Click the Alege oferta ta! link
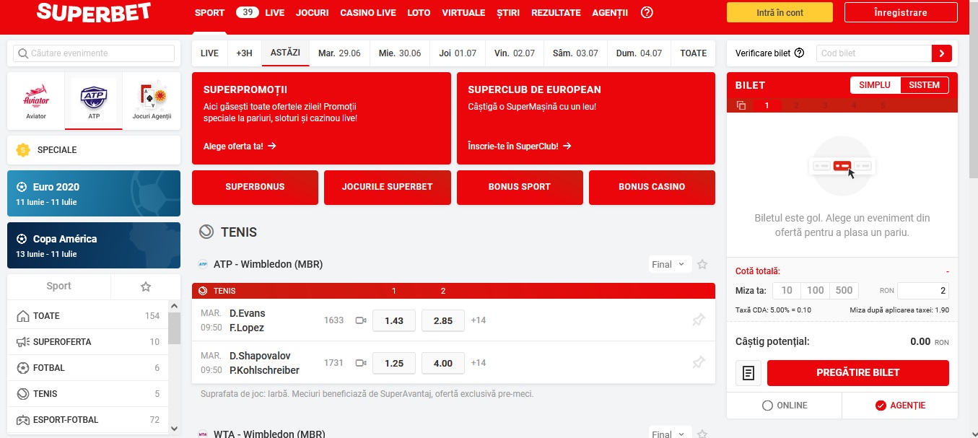Image resolution: width=978 pixels, height=438 pixels. [240, 146]
